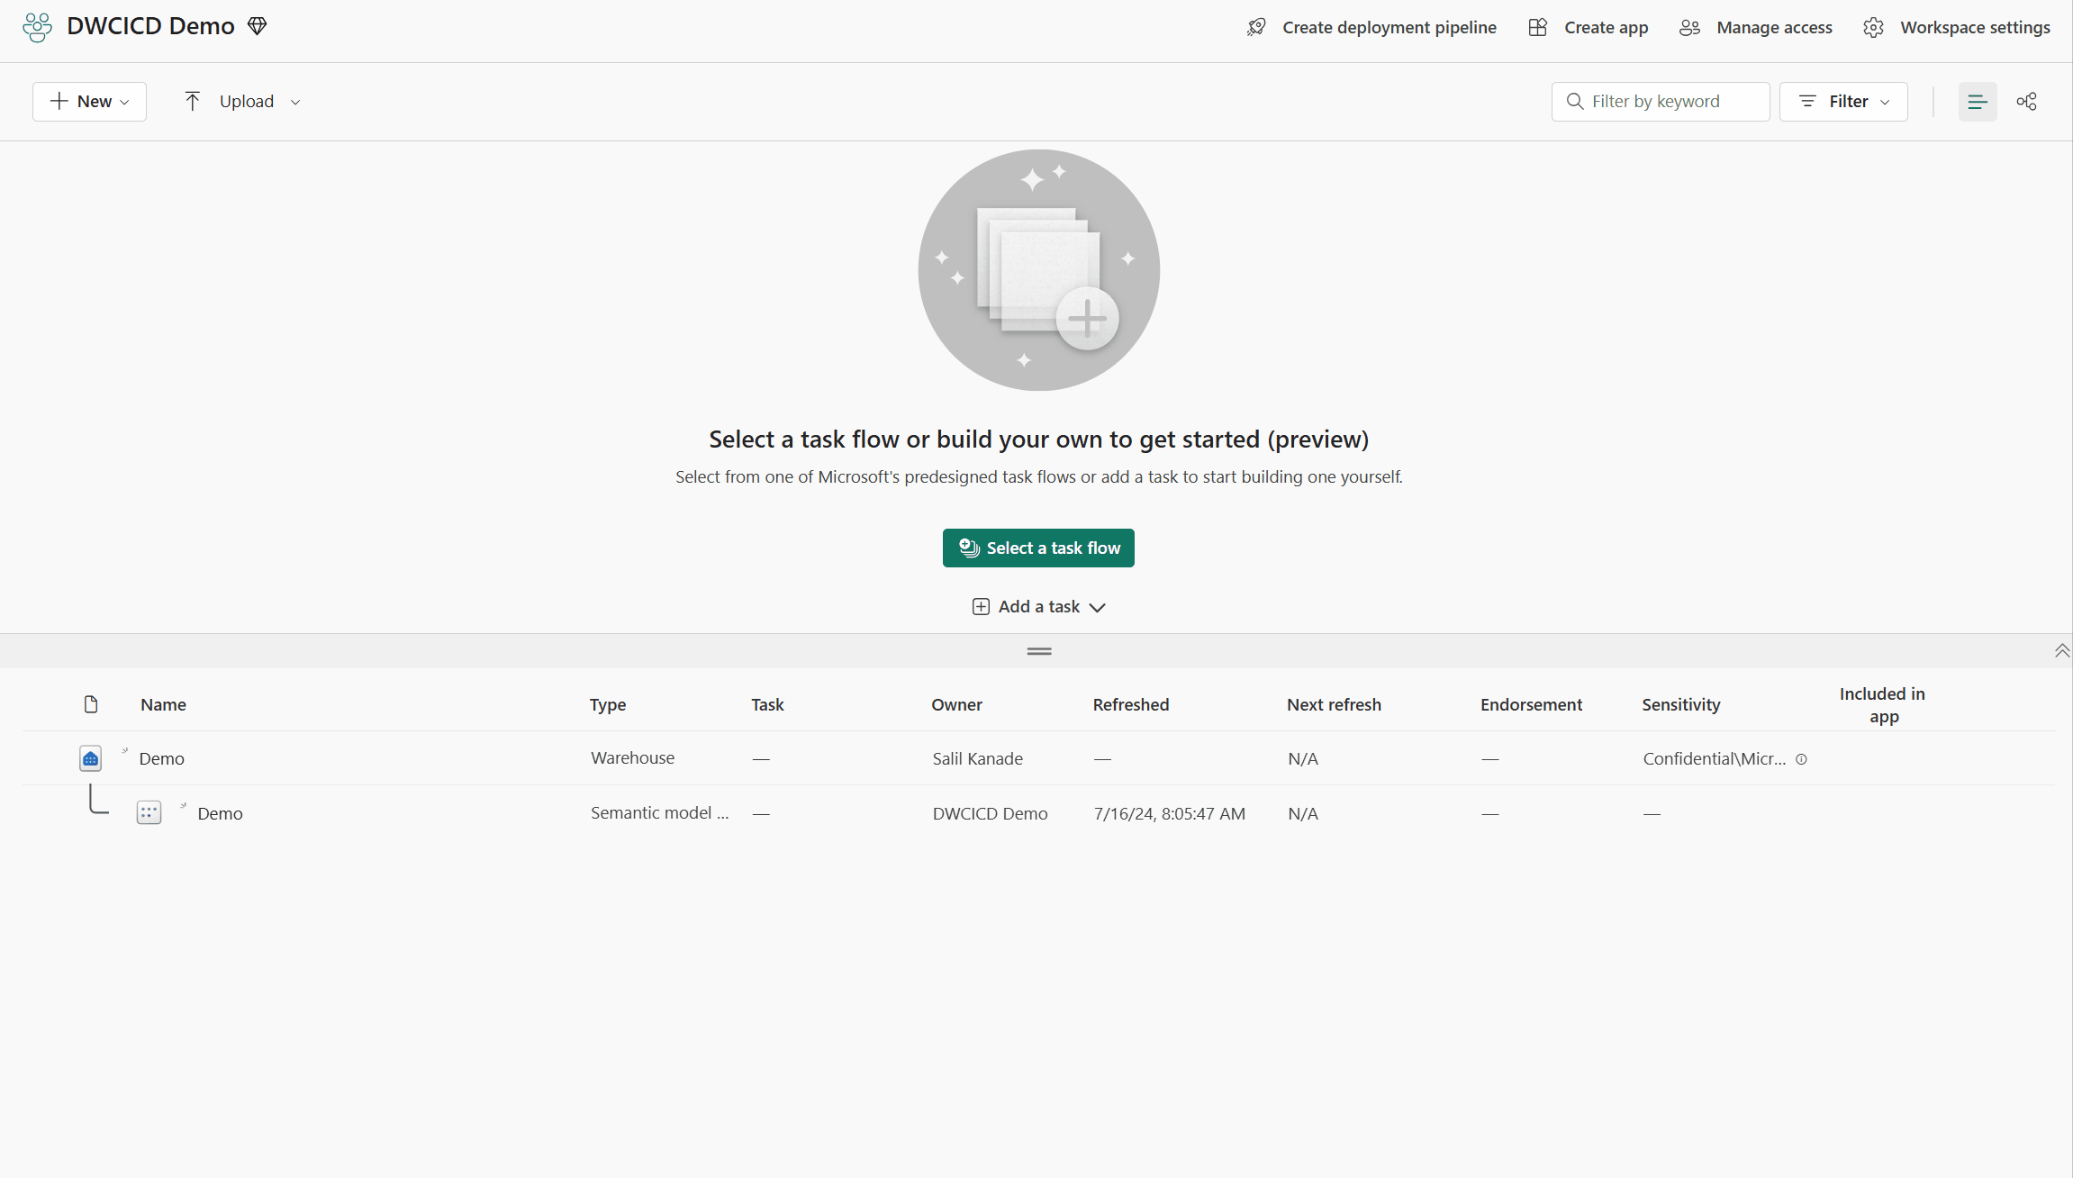Click Create deployment pipeline
2073x1178 pixels.
click(1371, 27)
